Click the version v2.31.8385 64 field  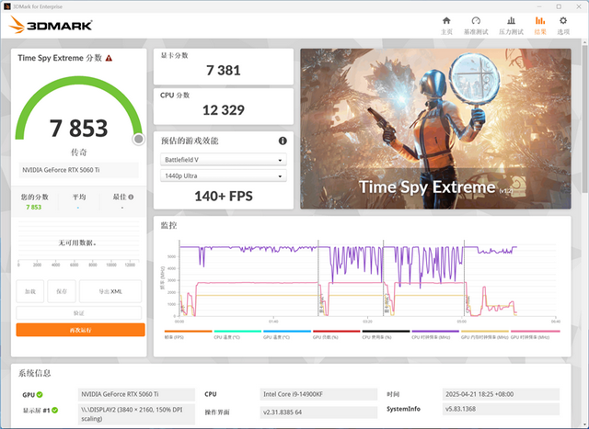point(318,412)
